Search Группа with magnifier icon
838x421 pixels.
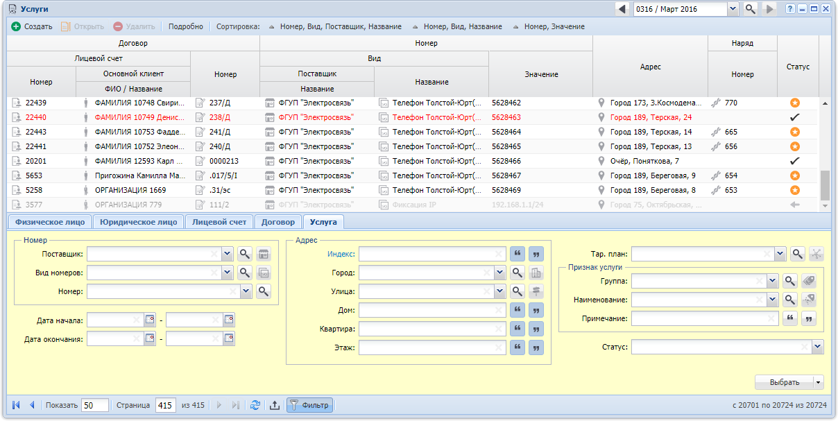click(x=789, y=281)
